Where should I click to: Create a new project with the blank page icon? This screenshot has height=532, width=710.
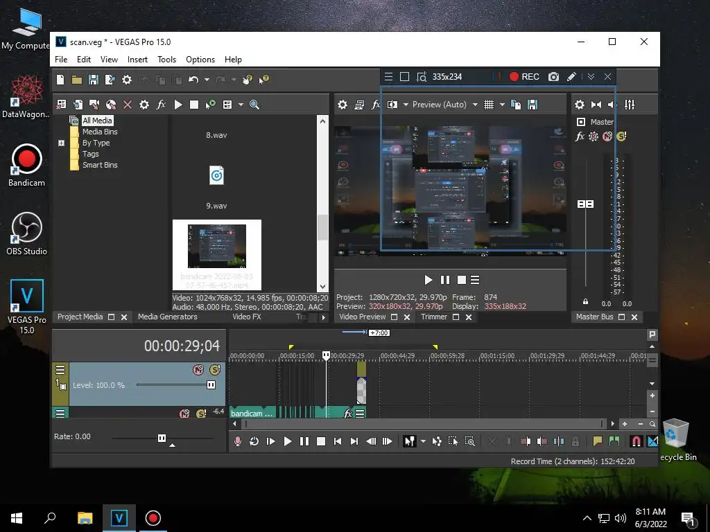tap(60, 80)
